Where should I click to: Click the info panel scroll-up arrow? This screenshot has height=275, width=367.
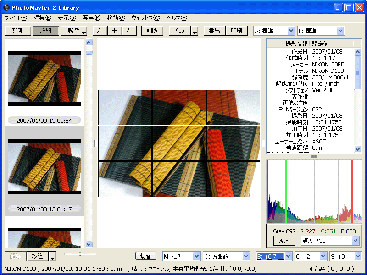click(x=358, y=52)
